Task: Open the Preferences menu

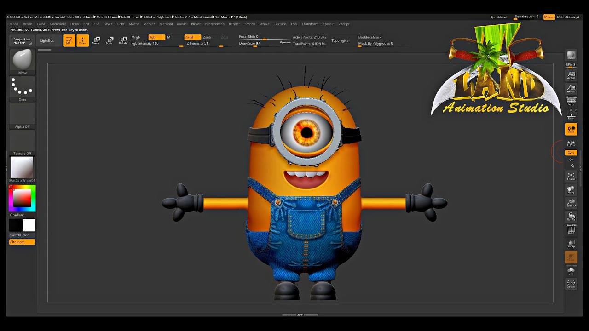Action: pyautogui.click(x=214, y=24)
